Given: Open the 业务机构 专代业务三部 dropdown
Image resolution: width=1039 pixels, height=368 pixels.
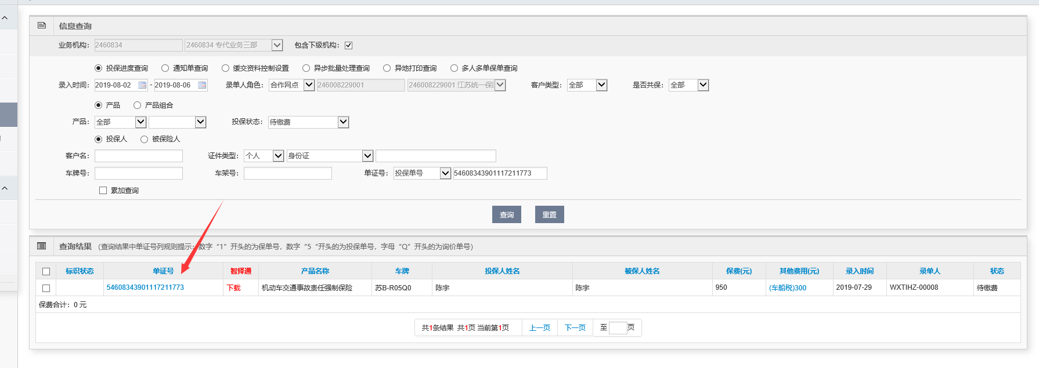Looking at the screenshot, I should coord(233,45).
